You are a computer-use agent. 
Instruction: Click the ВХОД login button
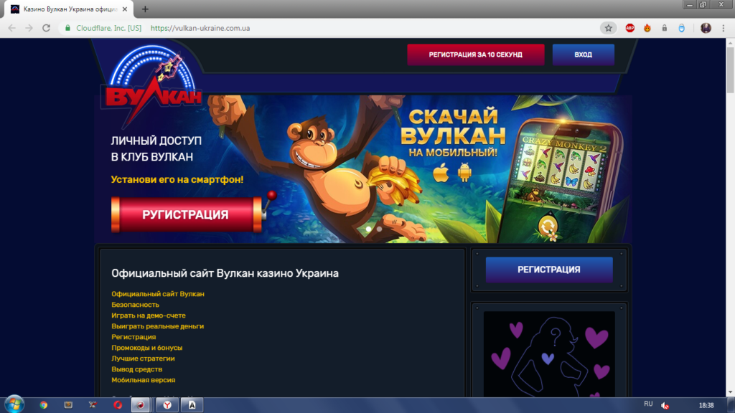point(583,54)
